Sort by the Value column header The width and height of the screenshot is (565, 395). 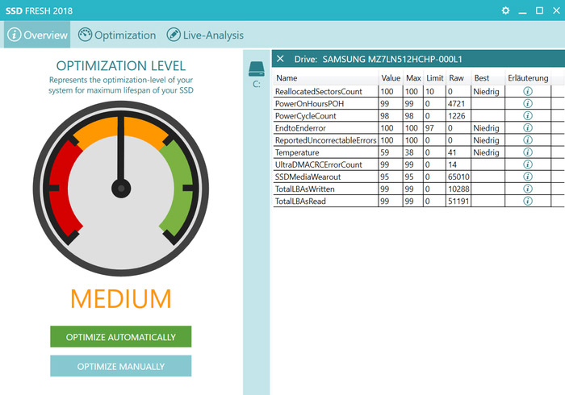[x=391, y=77]
